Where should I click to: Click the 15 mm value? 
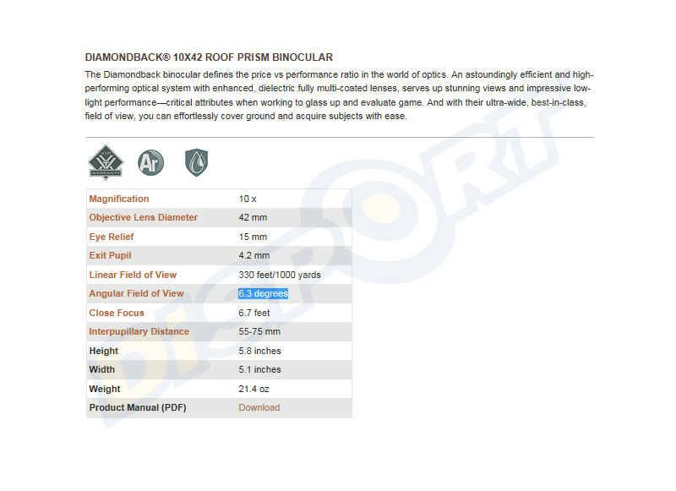pyautogui.click(x=253, y=237)
